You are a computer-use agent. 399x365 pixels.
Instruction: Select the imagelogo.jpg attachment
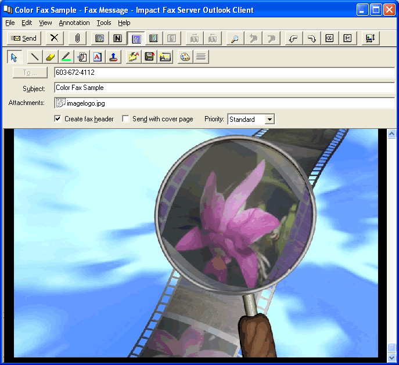[81, 103]
